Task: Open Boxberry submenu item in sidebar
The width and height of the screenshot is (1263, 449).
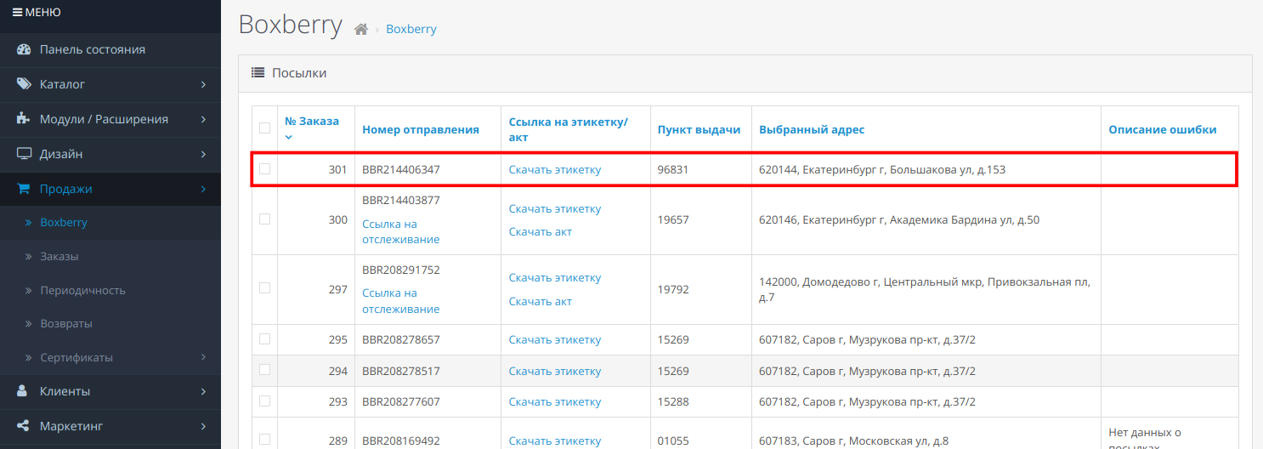Action: point(110,222)
